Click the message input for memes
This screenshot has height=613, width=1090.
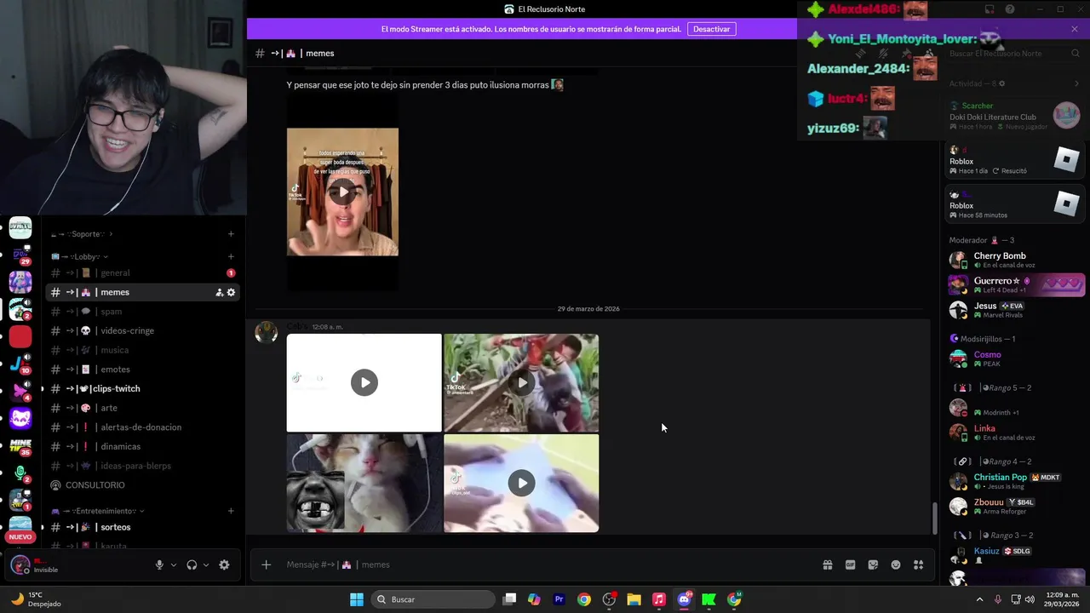click(x=545, y=564)
